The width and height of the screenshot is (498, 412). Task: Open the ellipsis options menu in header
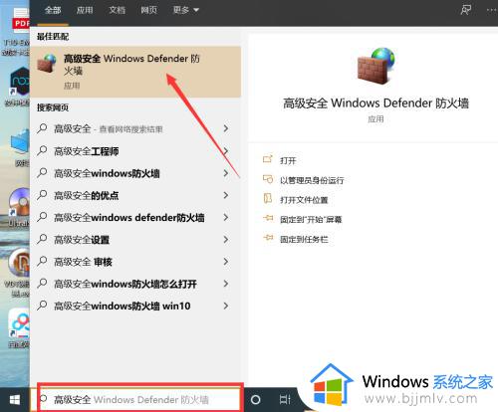click(491, 10)
